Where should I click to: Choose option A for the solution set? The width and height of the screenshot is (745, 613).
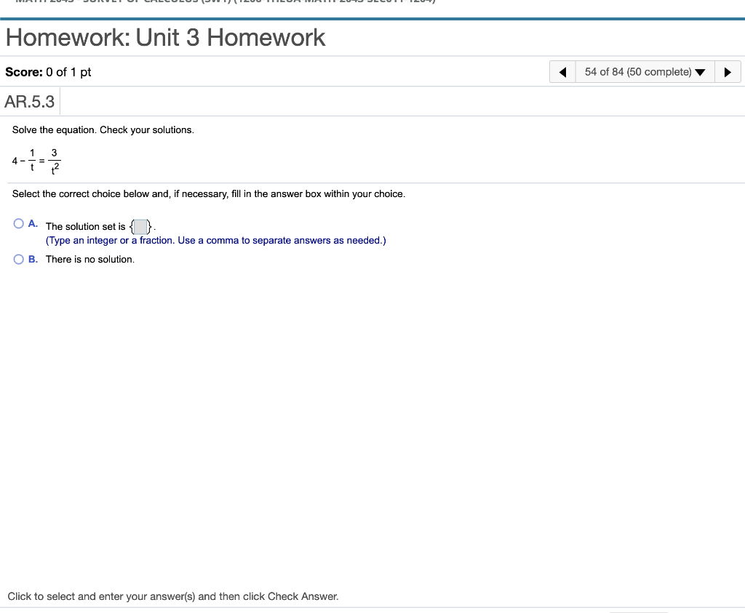click(x=18, y=223)
